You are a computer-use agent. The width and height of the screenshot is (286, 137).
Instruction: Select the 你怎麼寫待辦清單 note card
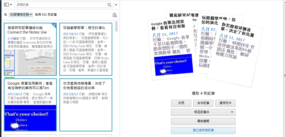(86, 105)
